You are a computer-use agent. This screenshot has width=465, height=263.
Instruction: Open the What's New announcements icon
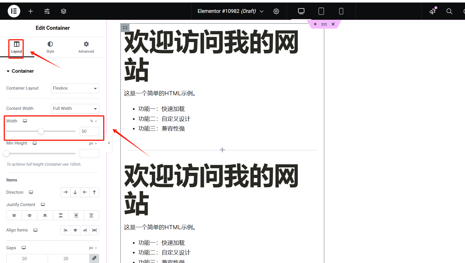(432, 12)
